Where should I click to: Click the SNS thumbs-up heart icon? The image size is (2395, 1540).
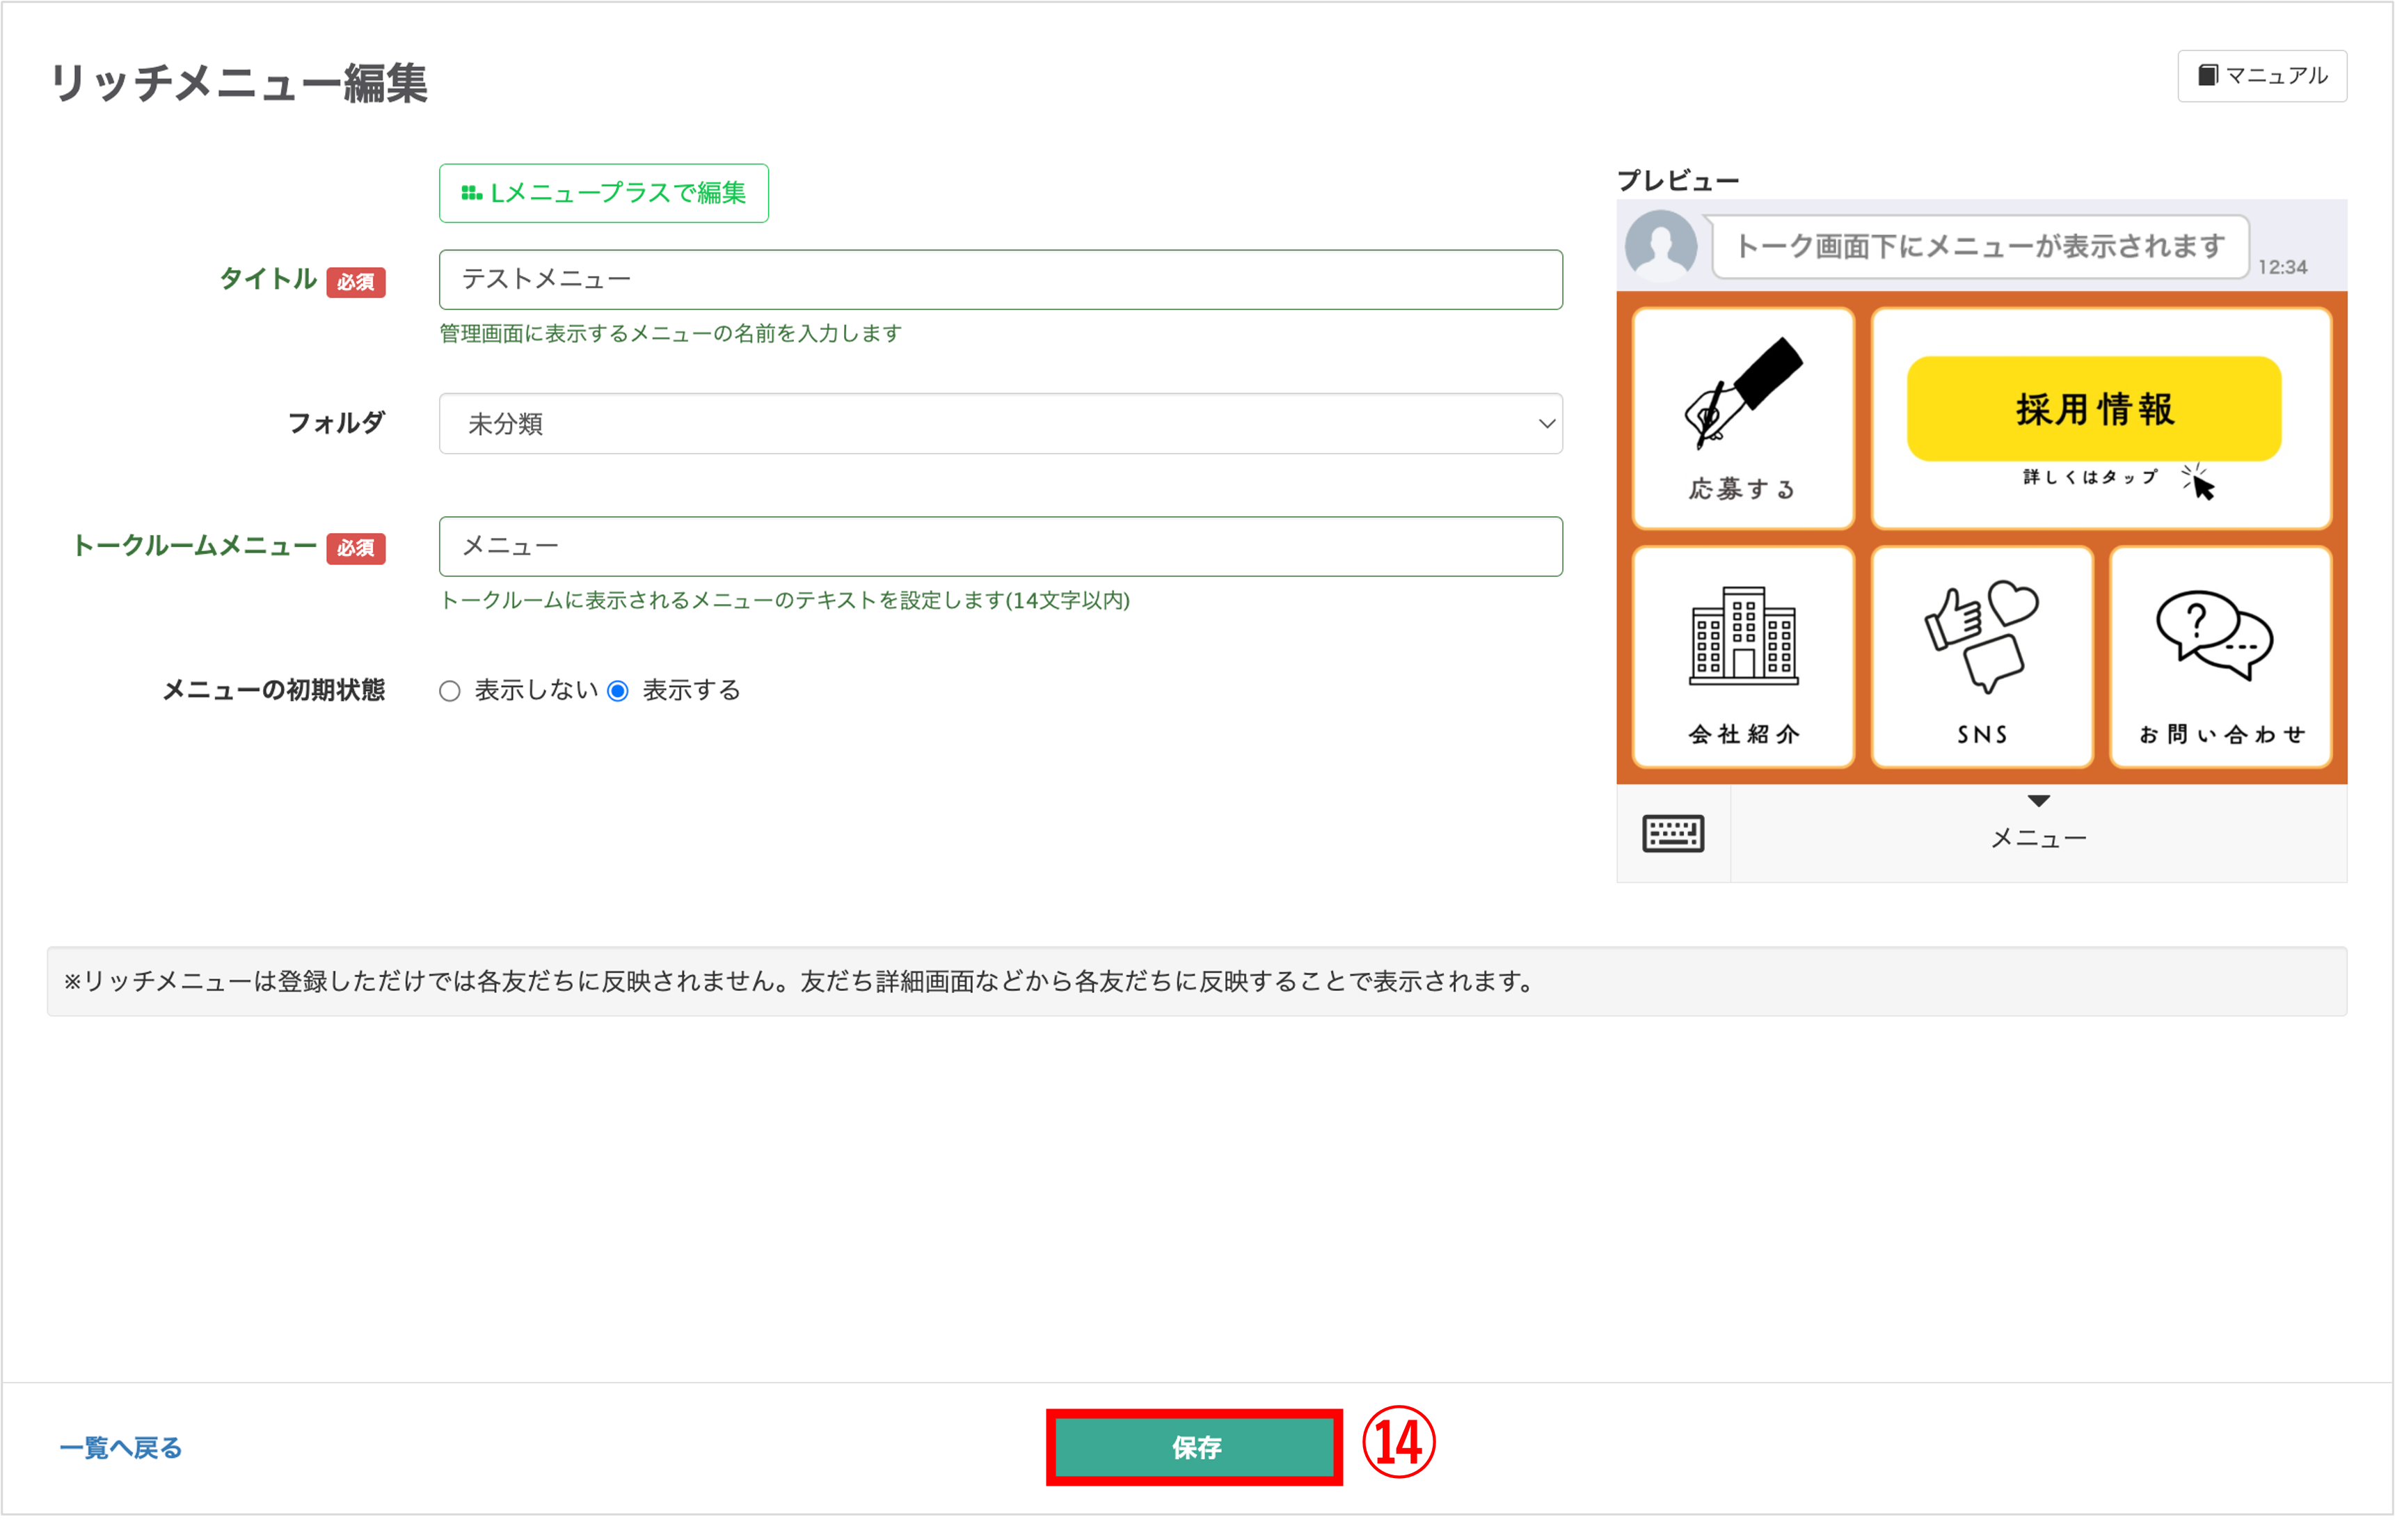(1981, 634)
